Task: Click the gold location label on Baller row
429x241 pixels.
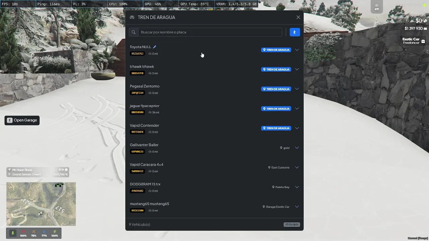Action: pyautogui.click(x=285, y=148)
